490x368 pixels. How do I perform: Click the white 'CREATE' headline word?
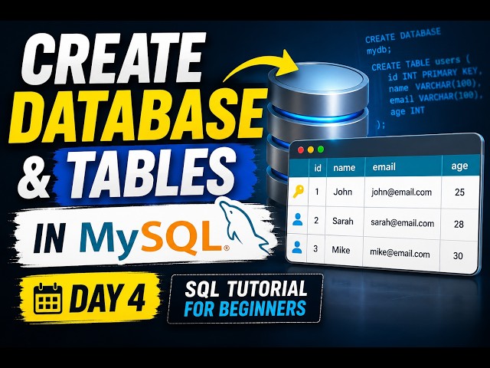114,58
